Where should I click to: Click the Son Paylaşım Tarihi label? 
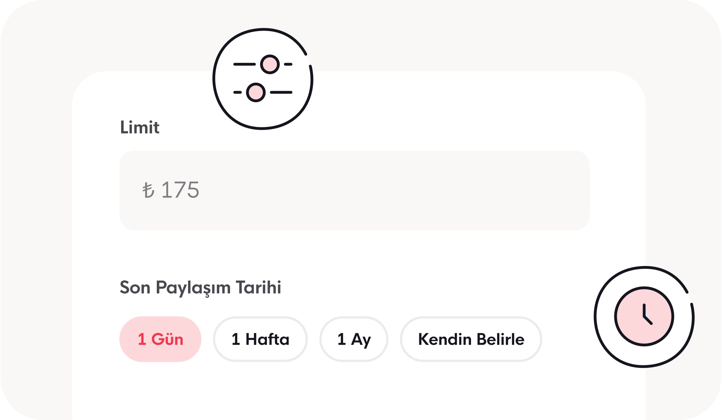201,287
